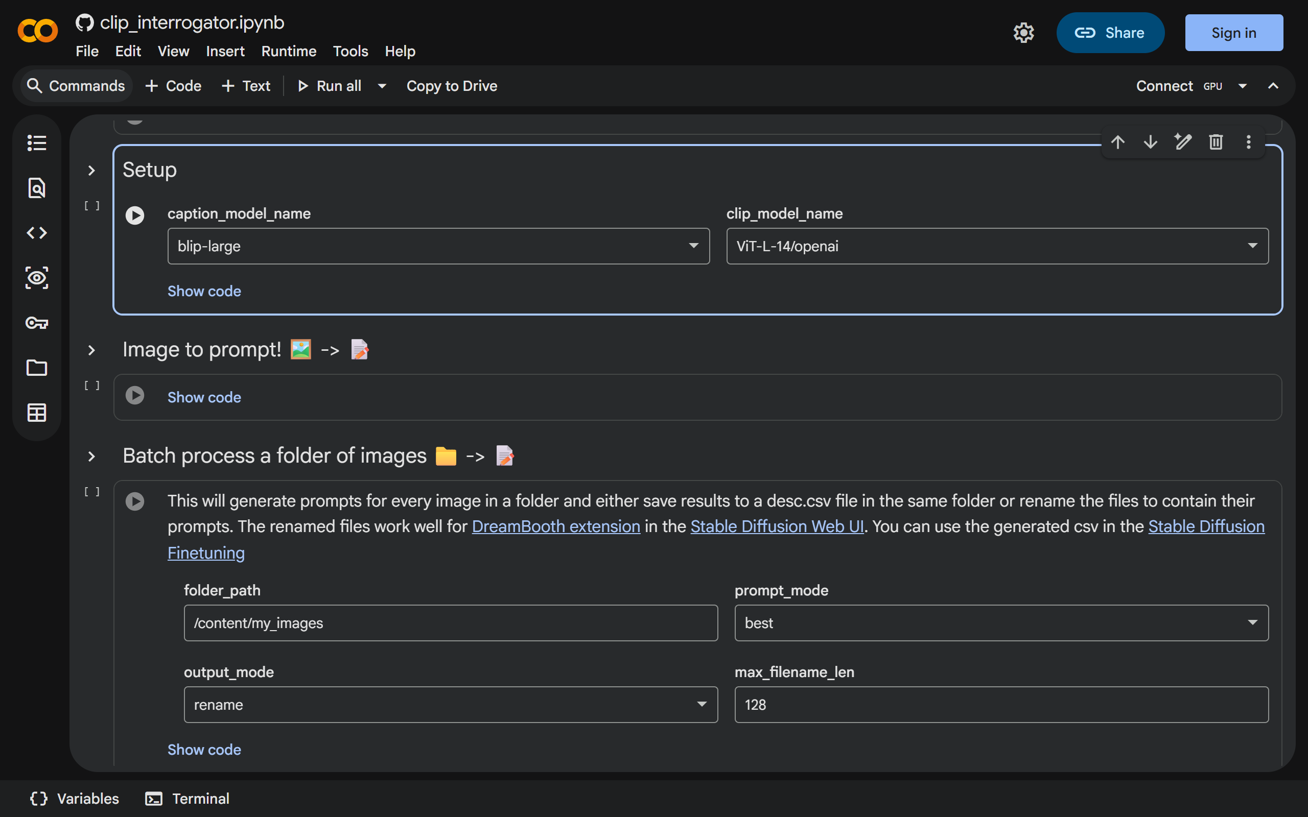Run the Setup cell
The image size is (1308, 817).
pos(134,215)
